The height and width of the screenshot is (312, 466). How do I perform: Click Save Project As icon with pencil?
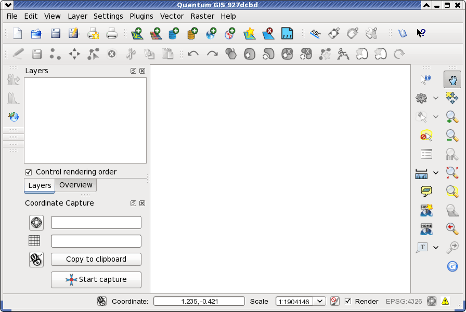tap(73, 33)
